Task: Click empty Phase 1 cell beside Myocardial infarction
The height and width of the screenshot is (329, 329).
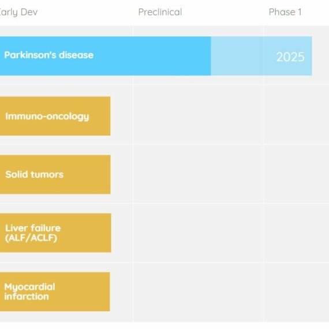Action: 297,292
